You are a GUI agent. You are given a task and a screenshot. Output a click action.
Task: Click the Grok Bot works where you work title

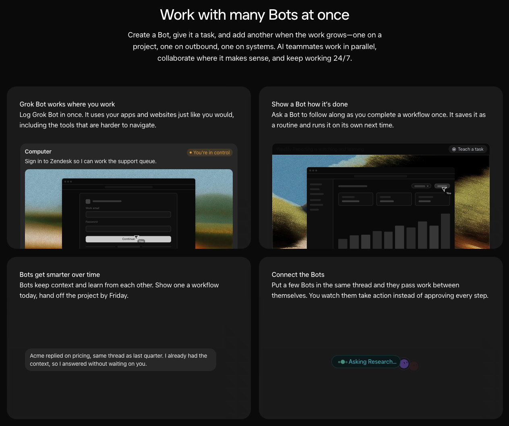(x=67, y=104)
